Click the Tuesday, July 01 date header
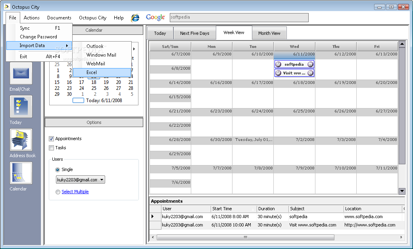413x249 pixels. tap(253, 140)
